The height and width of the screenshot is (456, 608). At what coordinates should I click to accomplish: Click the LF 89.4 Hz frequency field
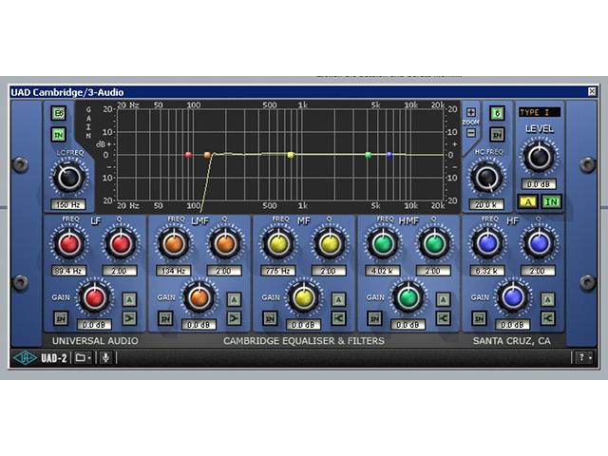[68, 271]
